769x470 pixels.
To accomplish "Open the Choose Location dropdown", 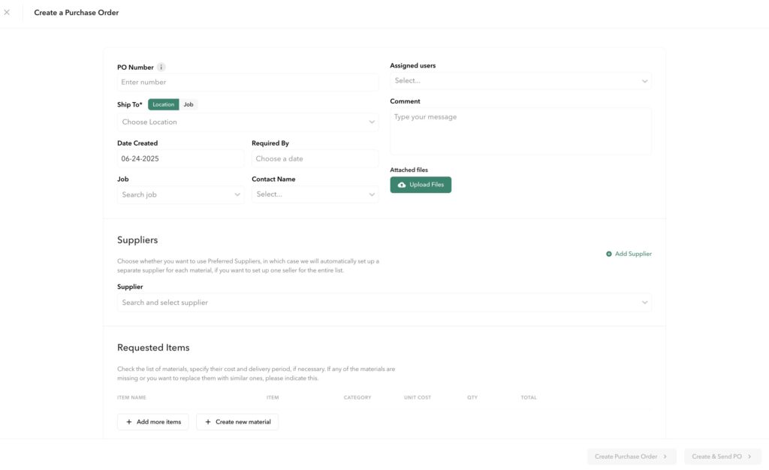I will pyautogui.click(x=248, y=122).
